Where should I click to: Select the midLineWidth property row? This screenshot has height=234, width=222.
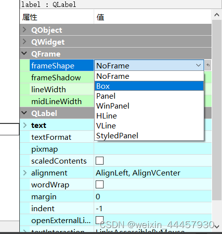pyautogui.click(x=57, y=101)
